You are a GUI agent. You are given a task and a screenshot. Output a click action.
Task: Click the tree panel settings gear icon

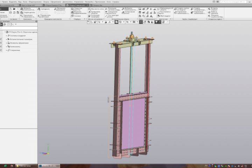(36, 21)
